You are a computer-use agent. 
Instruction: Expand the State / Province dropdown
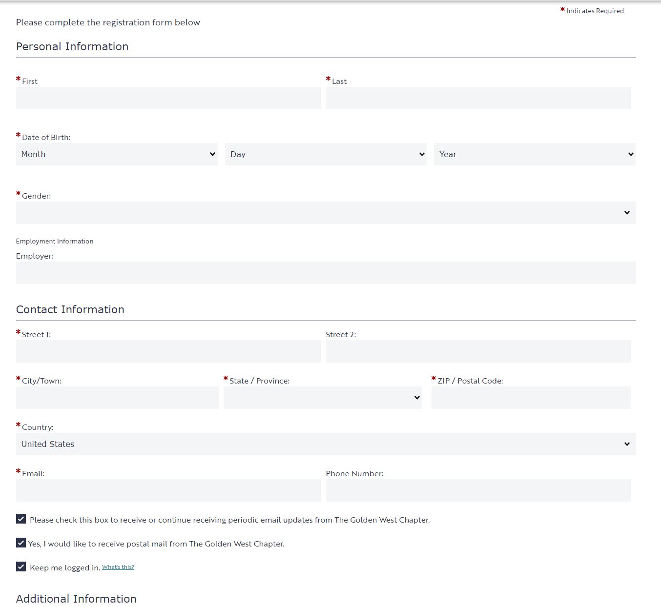tap(322, 398)
